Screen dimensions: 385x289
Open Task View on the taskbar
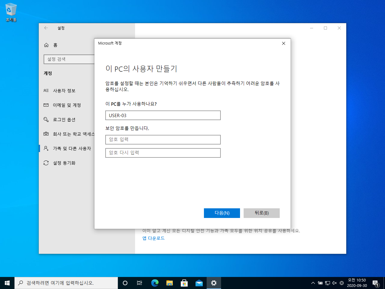(140, 283)
